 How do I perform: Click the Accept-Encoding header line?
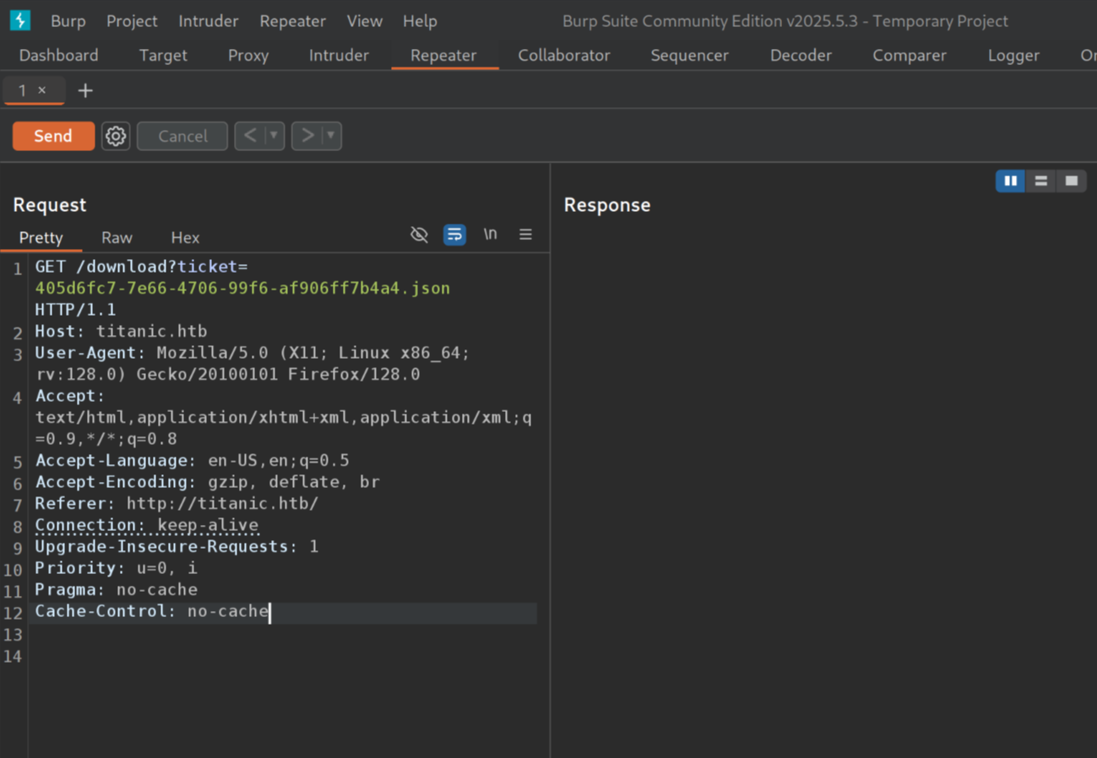coord(207,482)
